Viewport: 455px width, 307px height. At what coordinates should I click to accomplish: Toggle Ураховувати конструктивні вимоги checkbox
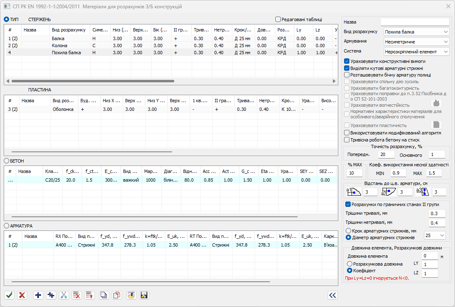pyautogui.click(x=347, y=61)
